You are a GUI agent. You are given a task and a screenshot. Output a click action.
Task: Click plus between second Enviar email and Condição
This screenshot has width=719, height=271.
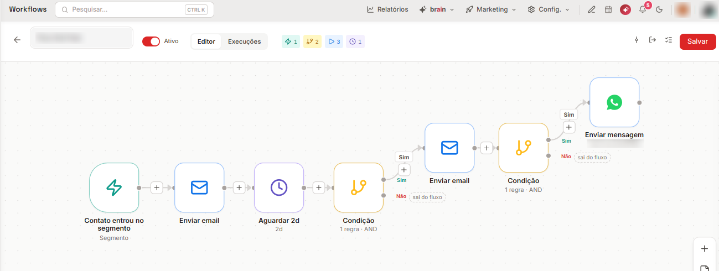pos(487,148)
